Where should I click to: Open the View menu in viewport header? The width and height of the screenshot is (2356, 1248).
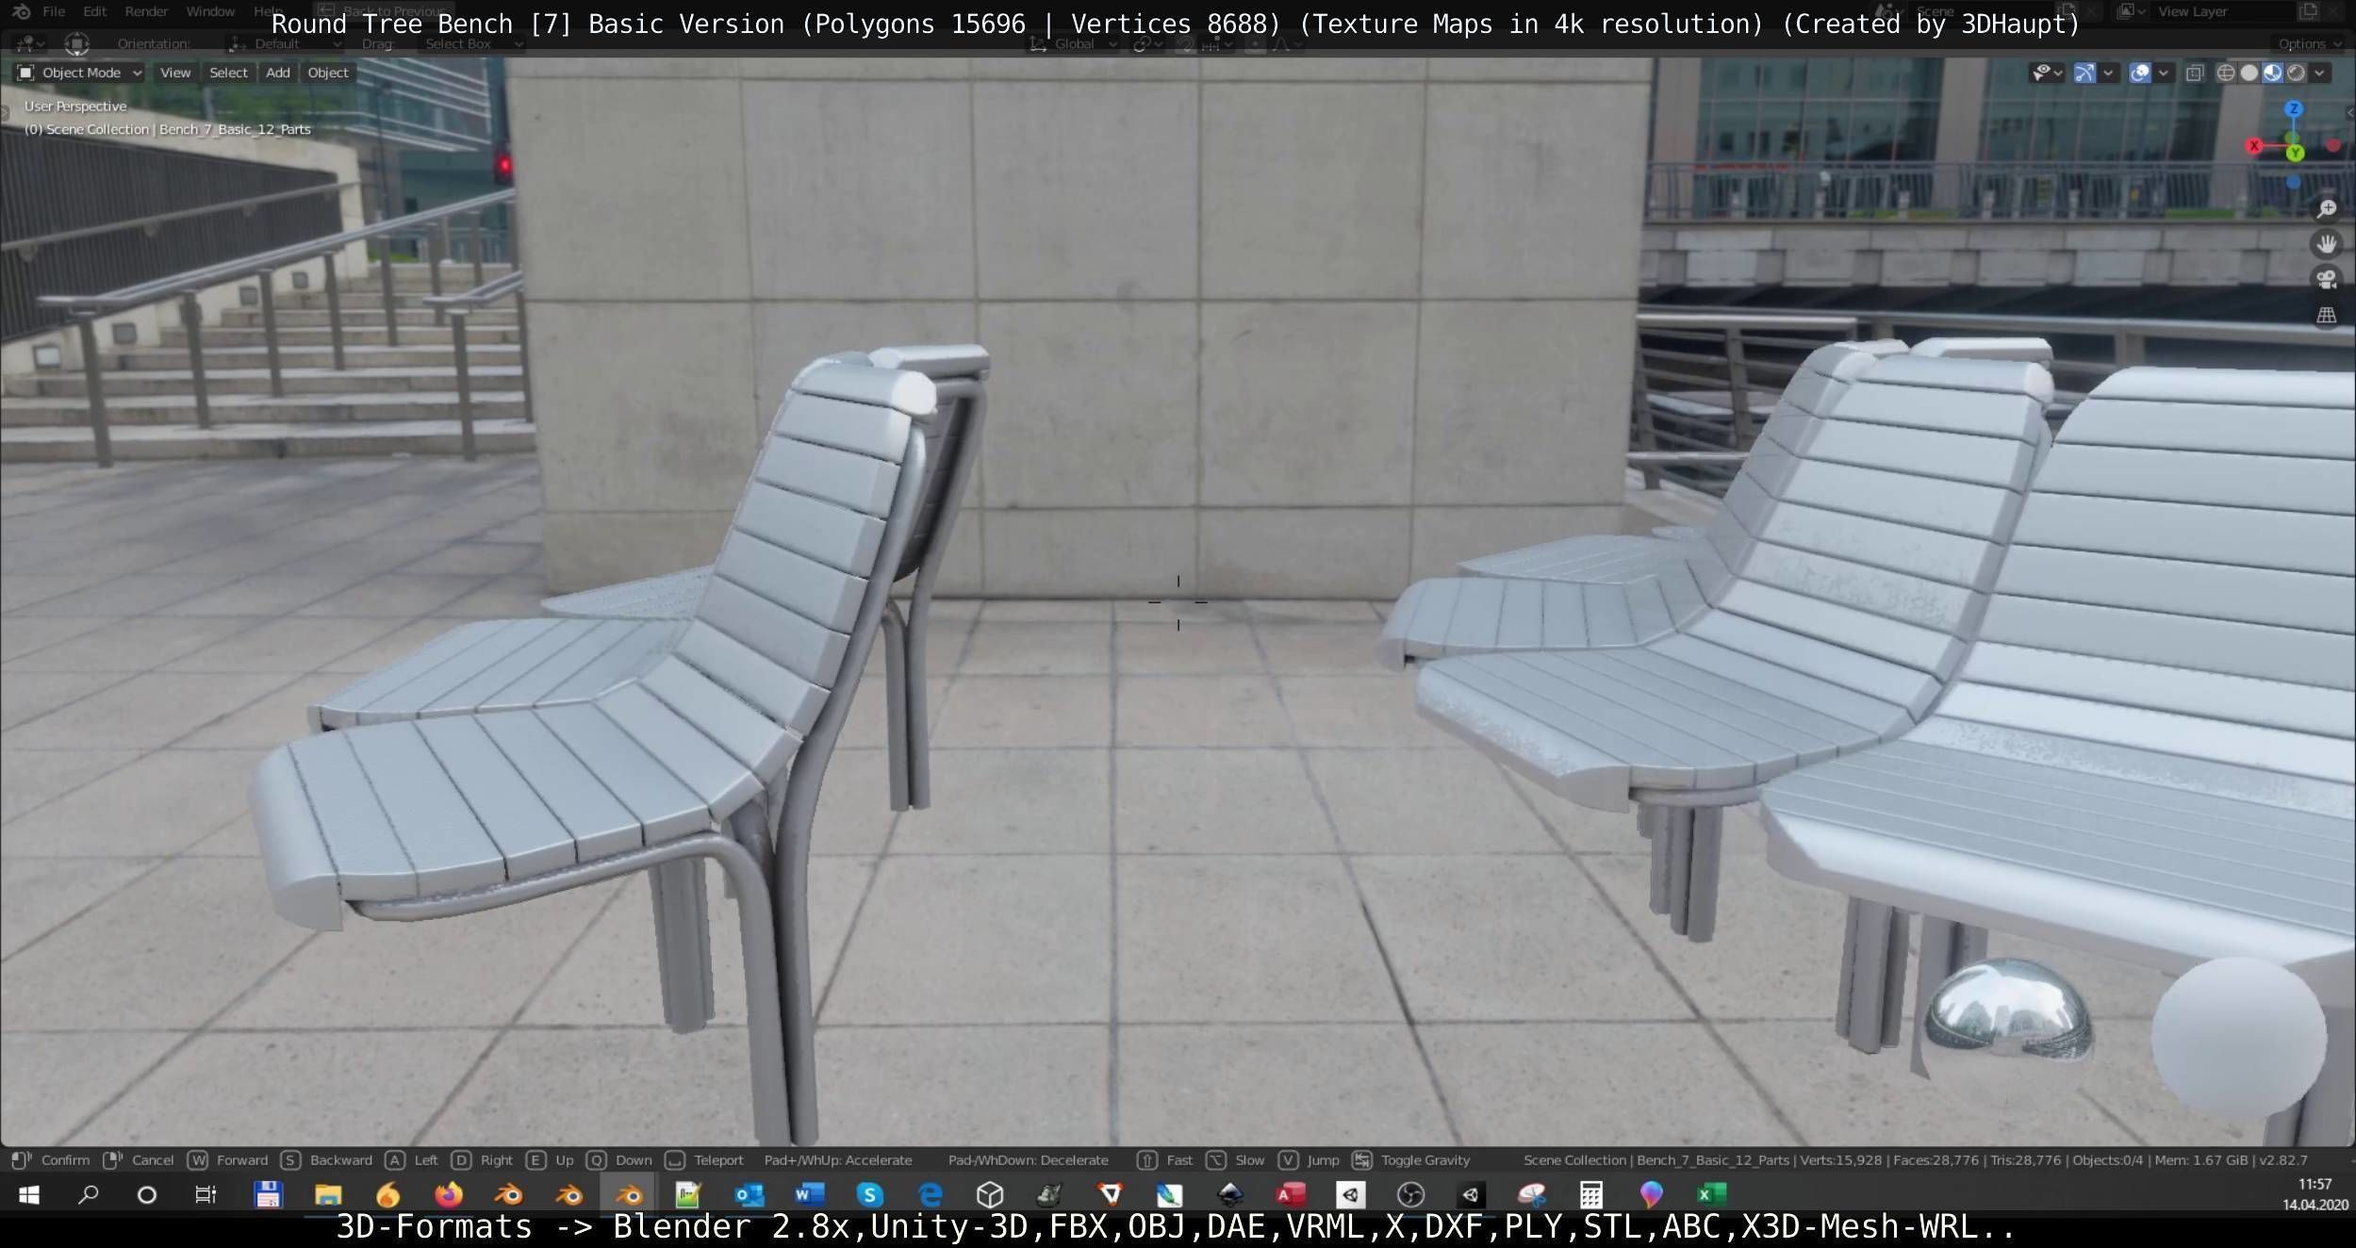pyautogui.click(x=174, y=73)
